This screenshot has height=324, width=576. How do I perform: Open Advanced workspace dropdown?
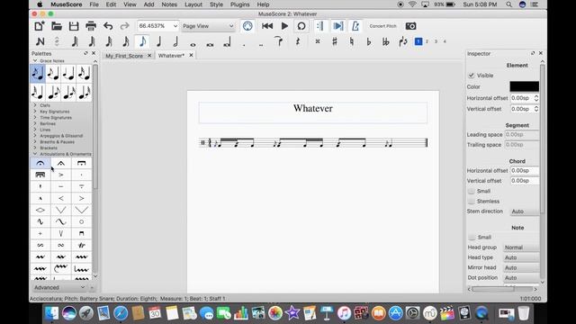click(x=59, y=288)
